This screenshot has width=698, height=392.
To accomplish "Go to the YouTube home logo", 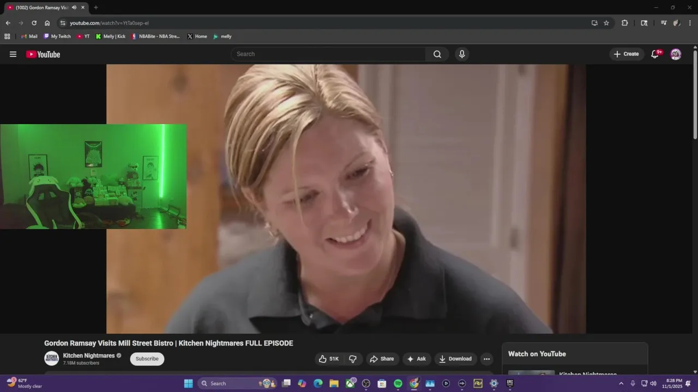I will [43, 54].
